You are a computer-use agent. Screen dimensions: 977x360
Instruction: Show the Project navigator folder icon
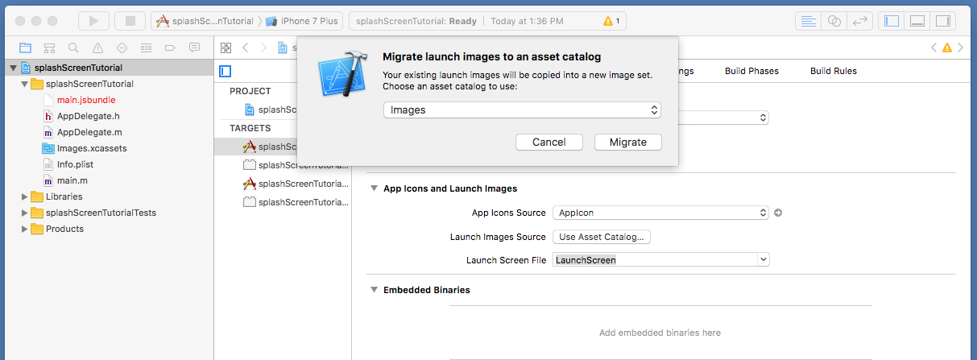click(x=25, y=48)
